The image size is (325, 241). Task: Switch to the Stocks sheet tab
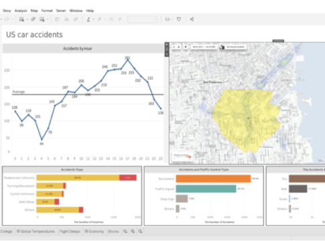(113, 232)
